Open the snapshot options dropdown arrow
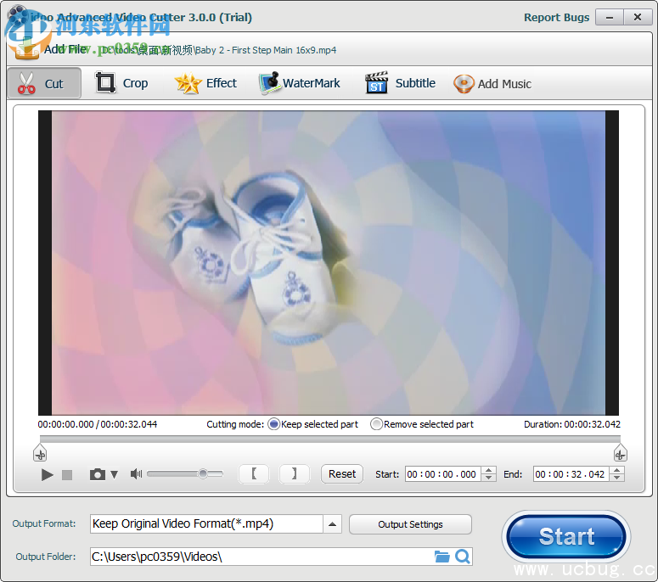Screen dimensions: 658x582 (114, 475)
